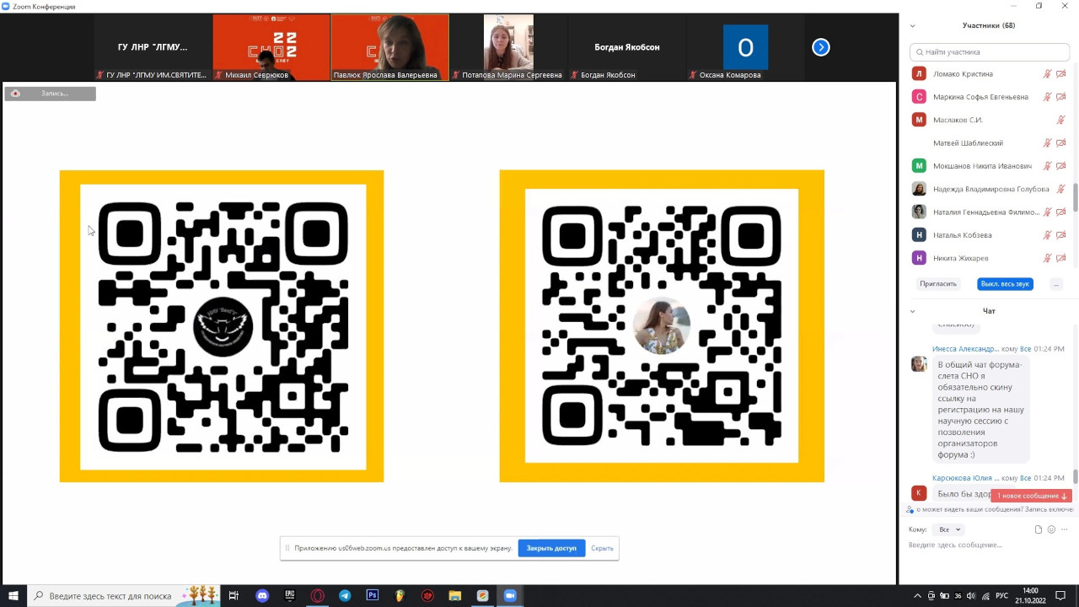Click muted mic icon for Ломако Кристина
The width and height of the screenshot is (1079, 607).
(1048, 74)
